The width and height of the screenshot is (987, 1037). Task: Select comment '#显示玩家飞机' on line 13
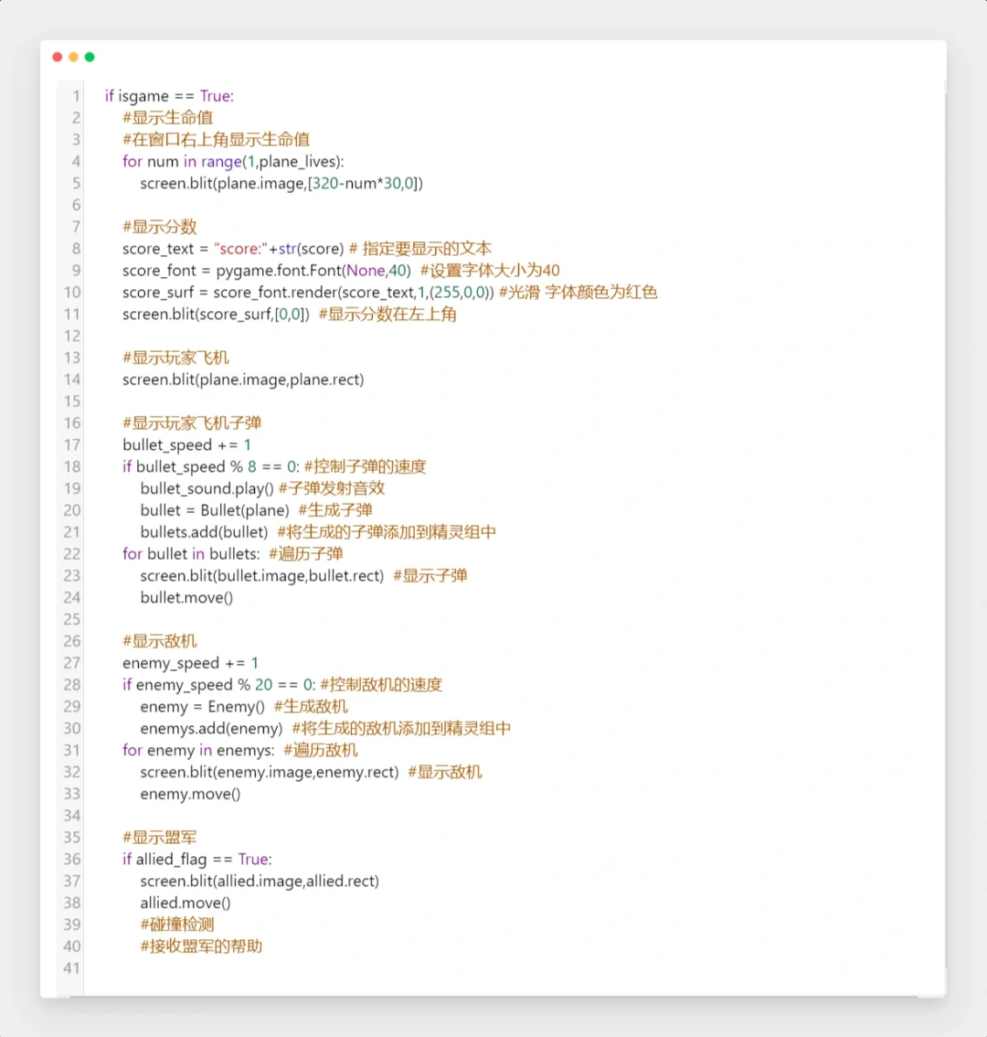coord(175,358)
